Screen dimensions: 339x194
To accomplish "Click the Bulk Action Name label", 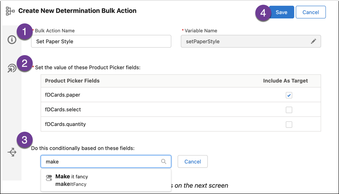I will [x=55, y=31].
